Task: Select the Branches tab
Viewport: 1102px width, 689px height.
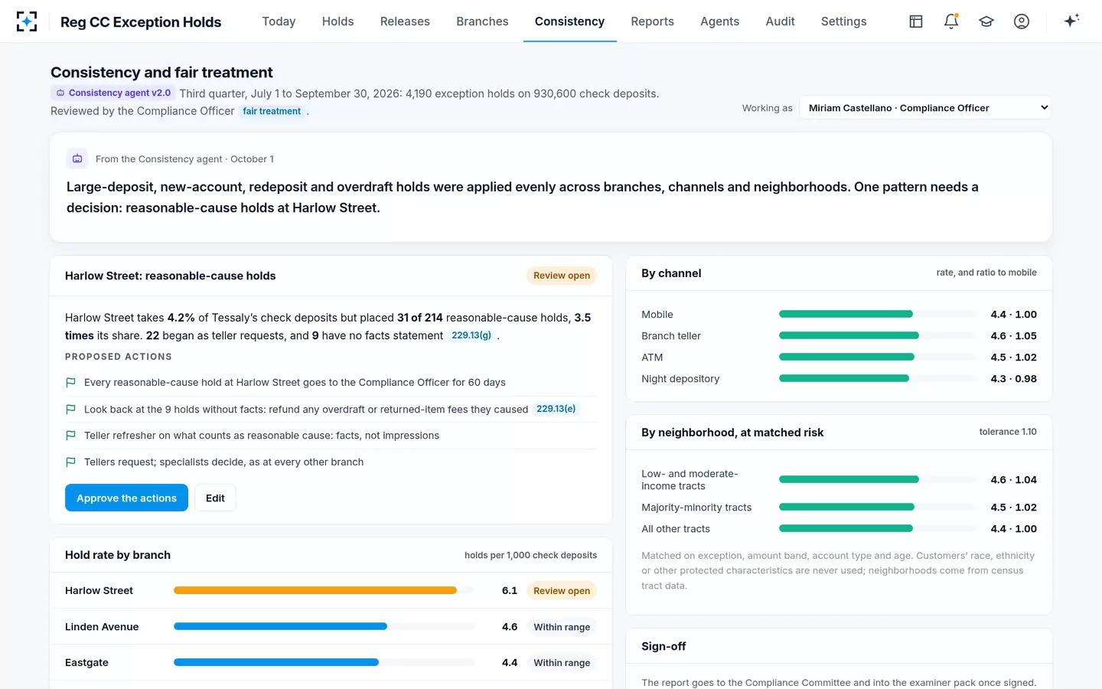Action: (x=482, y=21)
